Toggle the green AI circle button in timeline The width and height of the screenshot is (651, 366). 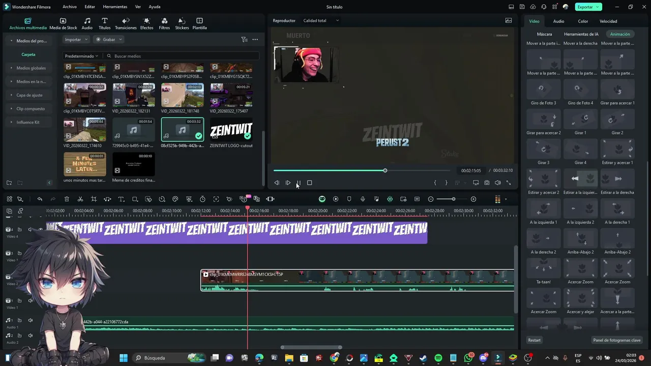322,199
